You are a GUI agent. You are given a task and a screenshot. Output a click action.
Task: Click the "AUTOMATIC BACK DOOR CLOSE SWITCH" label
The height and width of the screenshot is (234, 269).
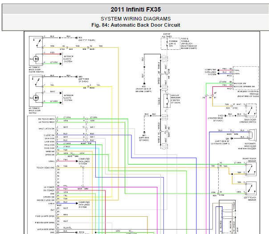point(36,69)
